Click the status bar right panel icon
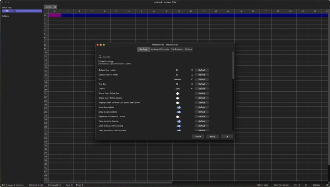Image resolution: width=330 pixels, height=187 pixels. (x=327, y=185)
